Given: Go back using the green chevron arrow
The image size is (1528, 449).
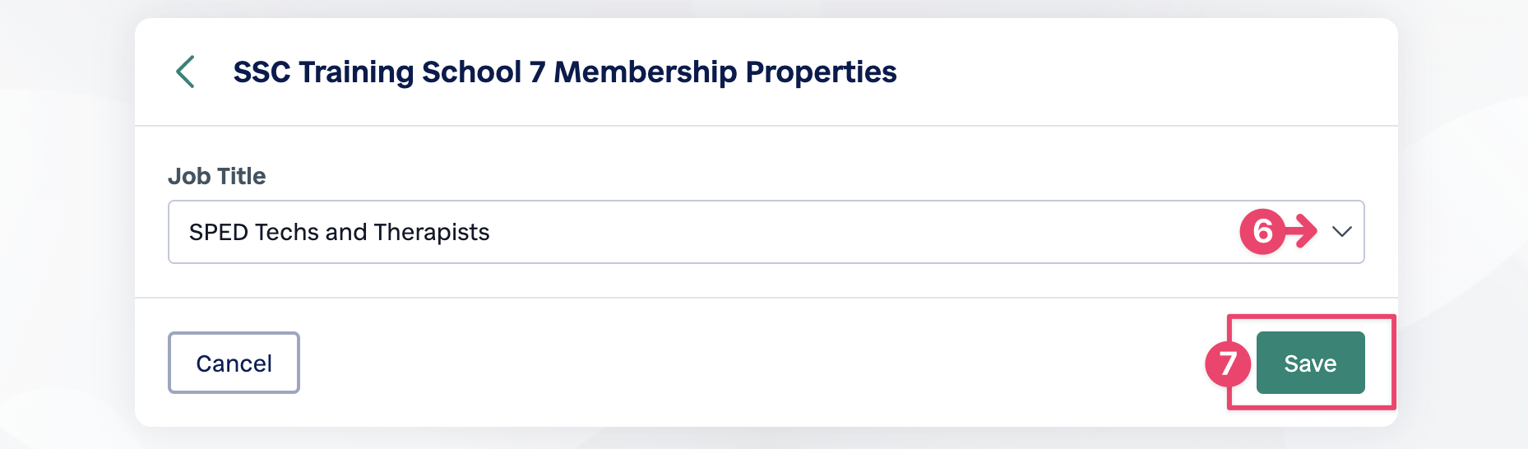Looking at the screenshot, I should [186, 72].
